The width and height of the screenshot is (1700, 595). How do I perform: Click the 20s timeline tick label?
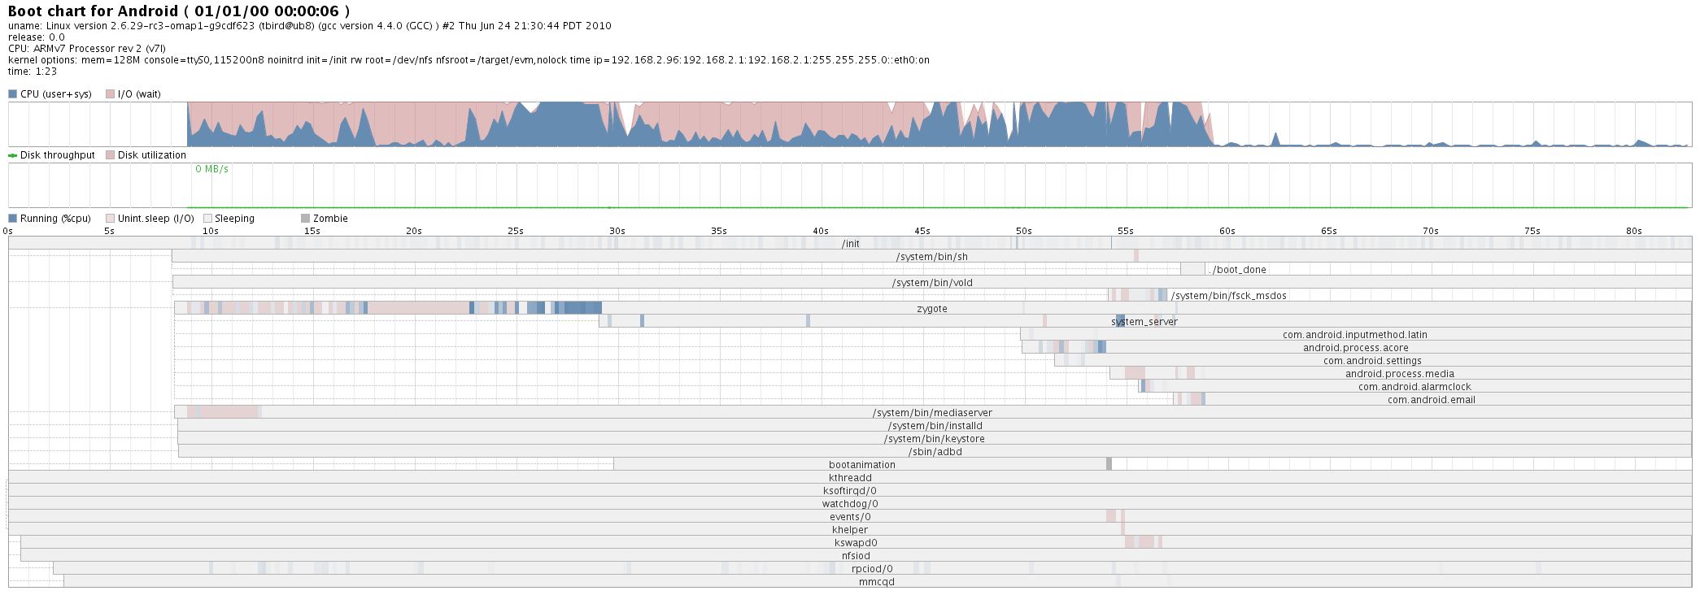[x=414, y=231]
